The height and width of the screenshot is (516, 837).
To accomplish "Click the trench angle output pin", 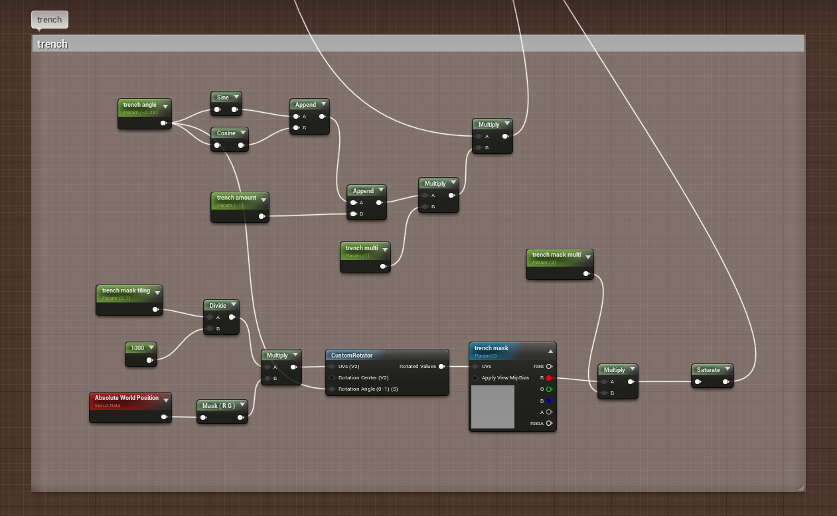I will [x=163, y=123].
